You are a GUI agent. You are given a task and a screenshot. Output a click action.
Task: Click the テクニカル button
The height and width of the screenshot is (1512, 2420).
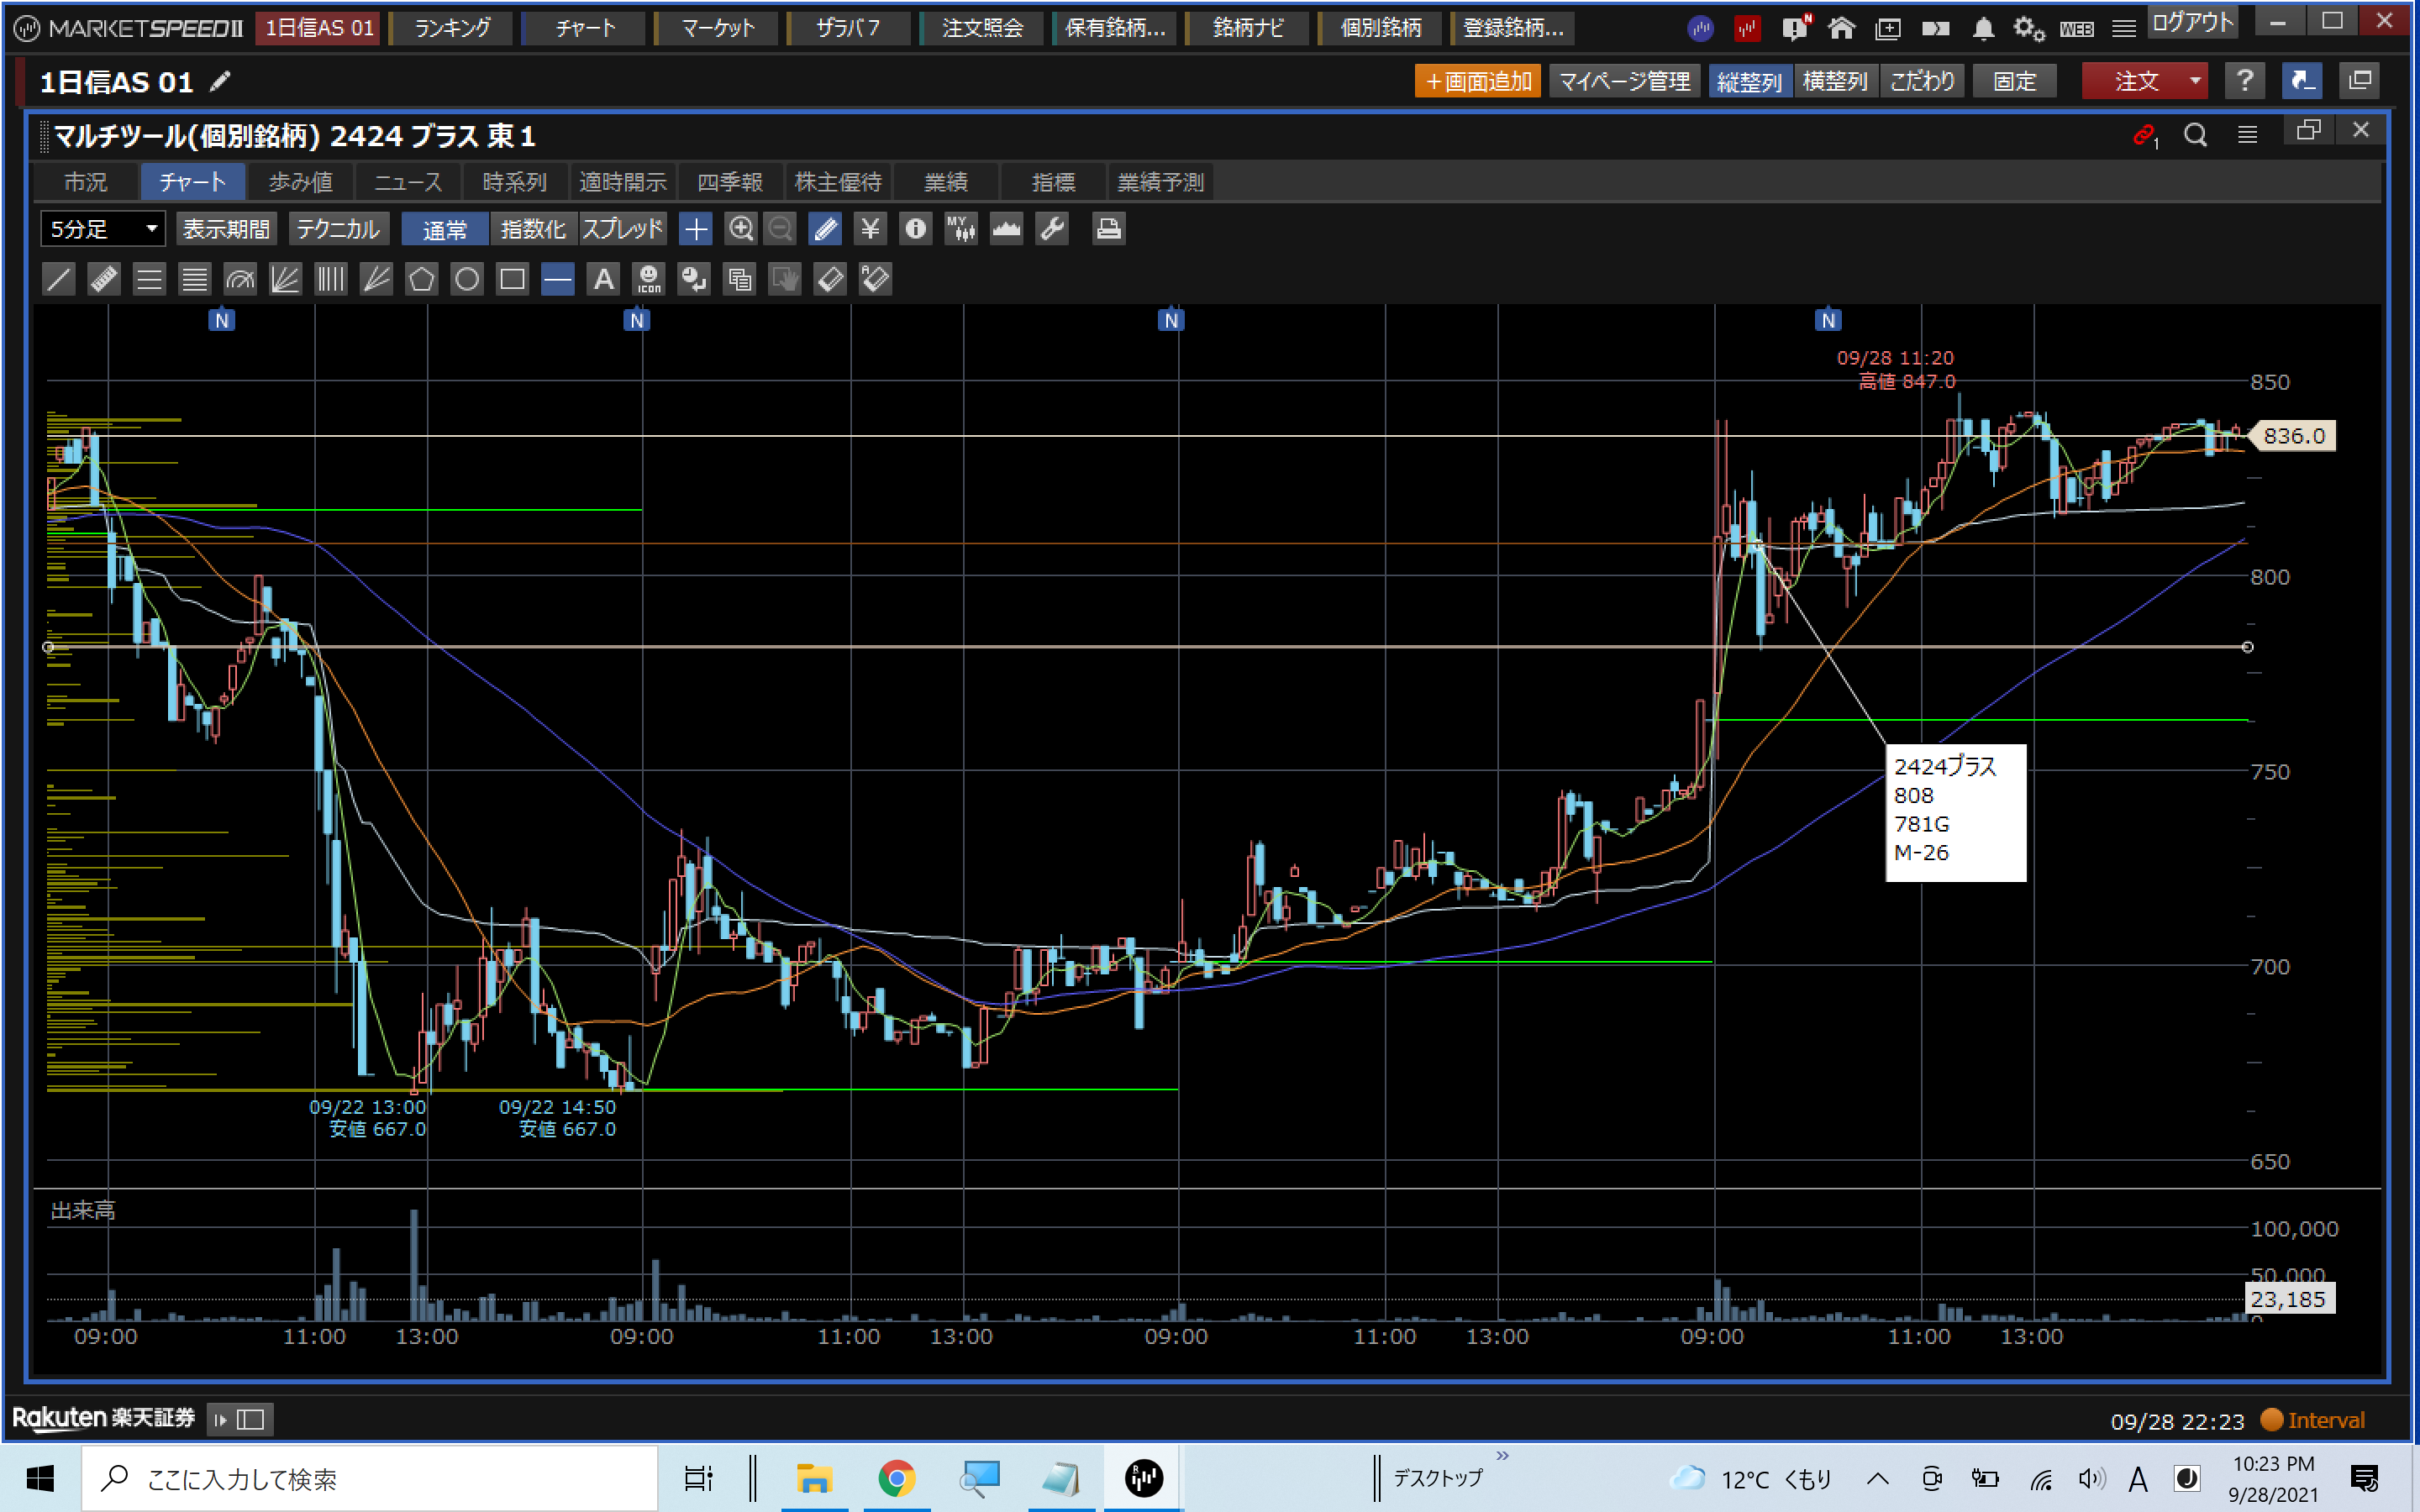tap(338, 229)
